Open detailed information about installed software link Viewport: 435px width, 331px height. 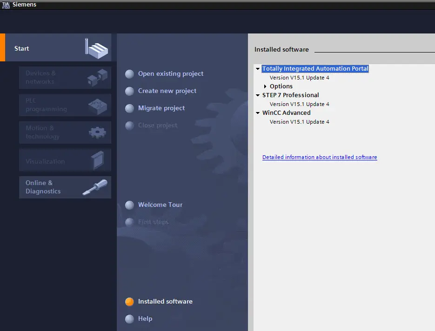point(320,157)
